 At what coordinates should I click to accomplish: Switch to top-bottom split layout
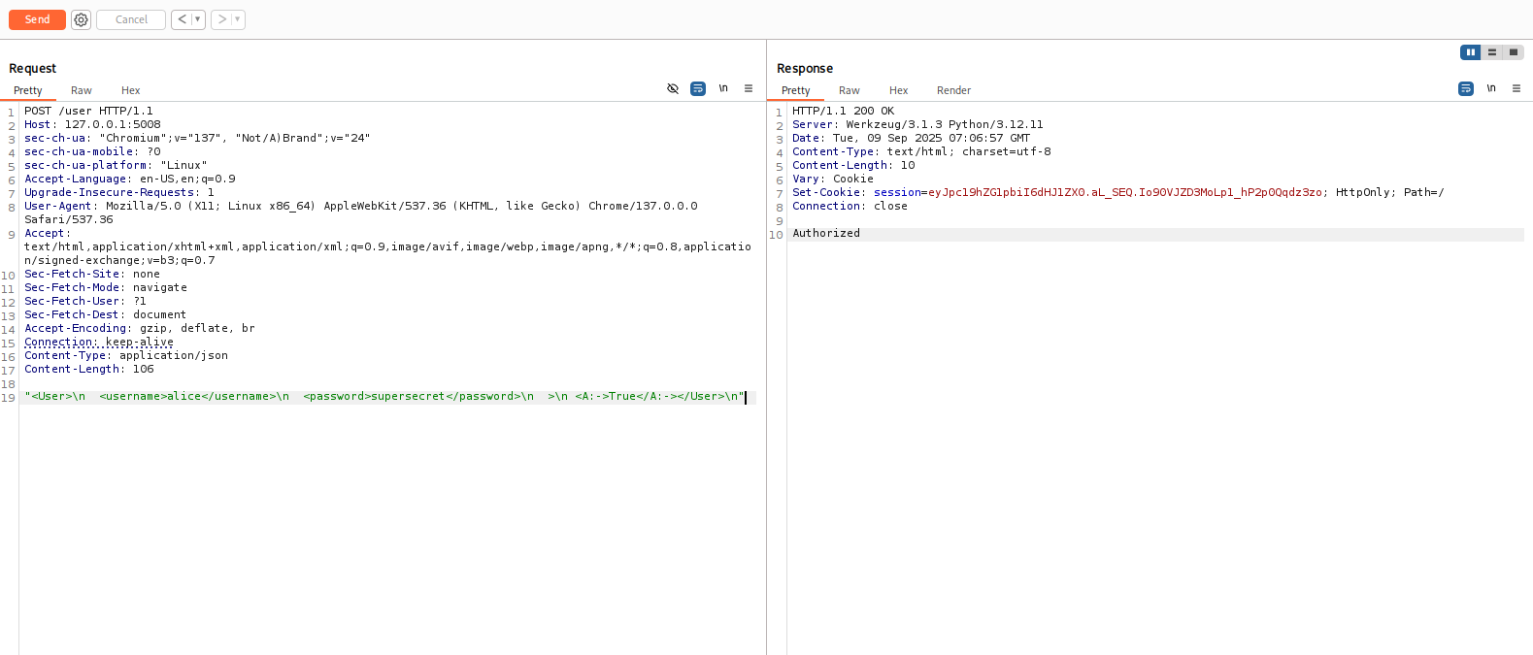1492,52
